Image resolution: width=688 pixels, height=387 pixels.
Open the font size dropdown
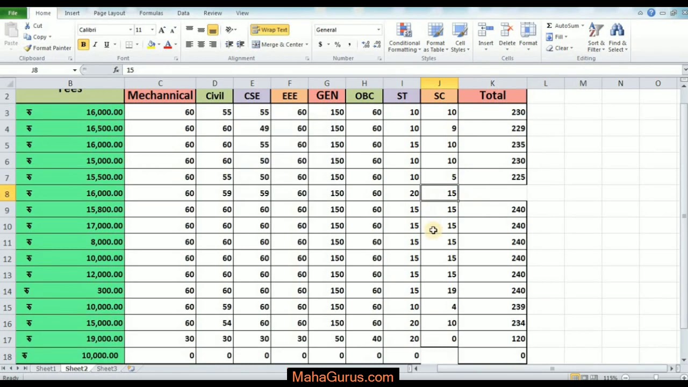click(152, 30)
